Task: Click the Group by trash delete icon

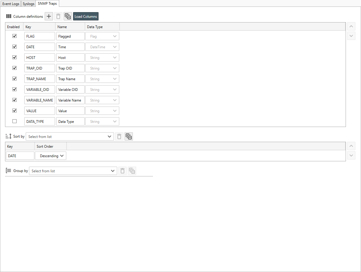Action: 123,171
